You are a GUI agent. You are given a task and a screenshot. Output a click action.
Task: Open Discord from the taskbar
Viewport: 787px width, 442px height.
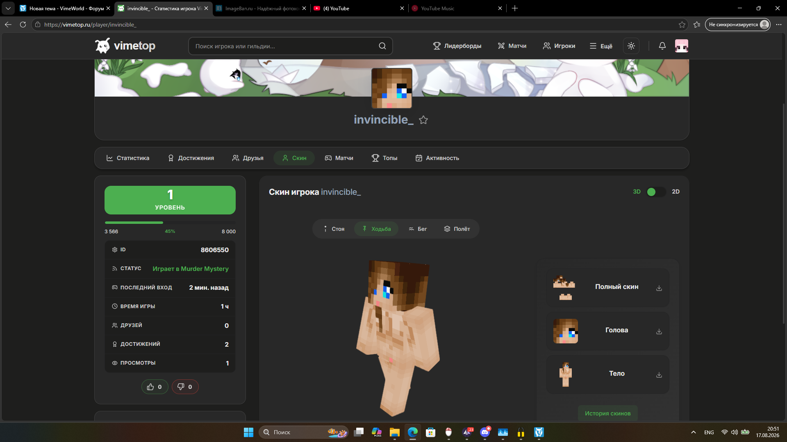[485, 432]
